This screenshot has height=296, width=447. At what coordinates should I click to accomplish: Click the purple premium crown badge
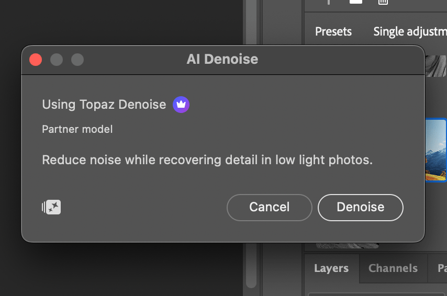[181, 105]
